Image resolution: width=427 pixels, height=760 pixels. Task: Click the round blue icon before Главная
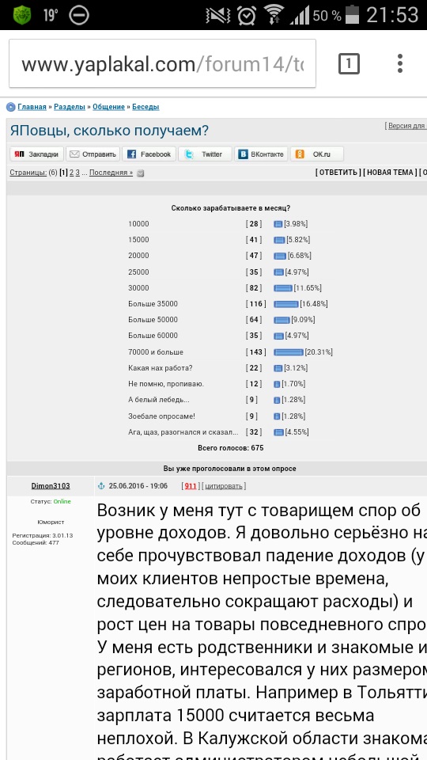(x=10, y=107)
